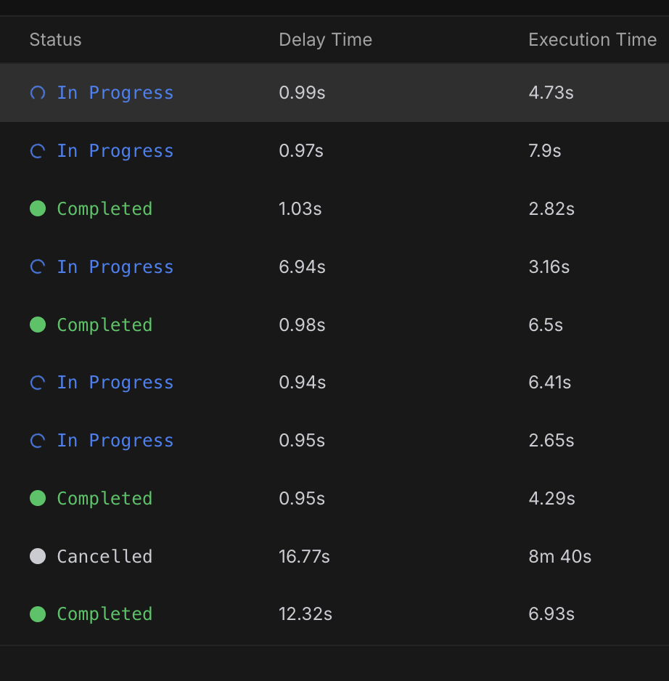Click the green dot in the 1.03s row
669x681 pixels.
[x=38, y=208]
